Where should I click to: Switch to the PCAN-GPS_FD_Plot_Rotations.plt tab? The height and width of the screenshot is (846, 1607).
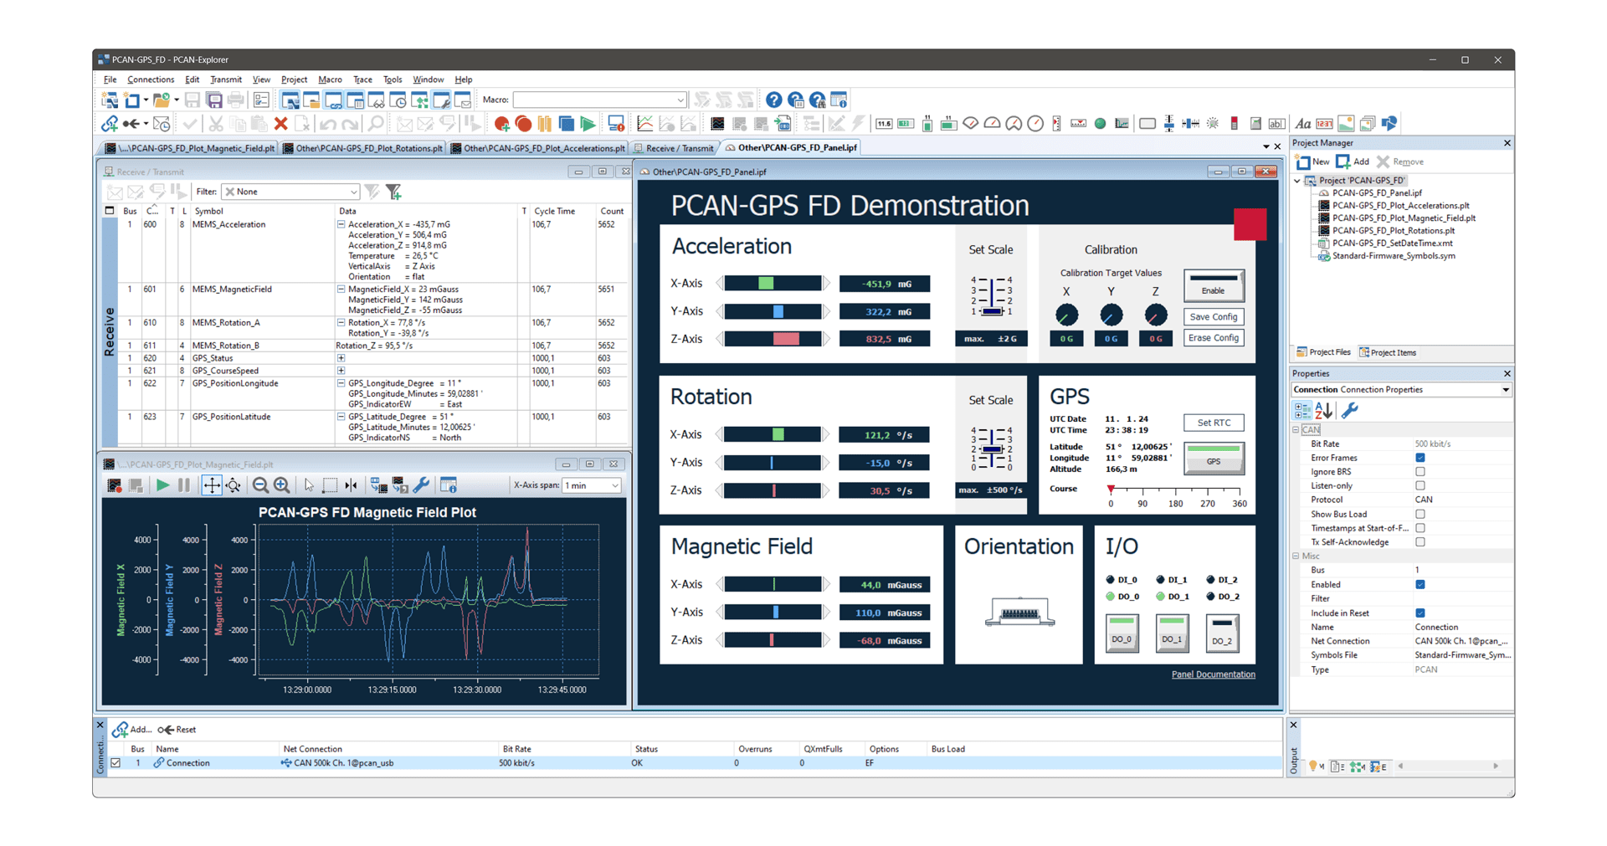pyautogui.click(x=363, y=148)
